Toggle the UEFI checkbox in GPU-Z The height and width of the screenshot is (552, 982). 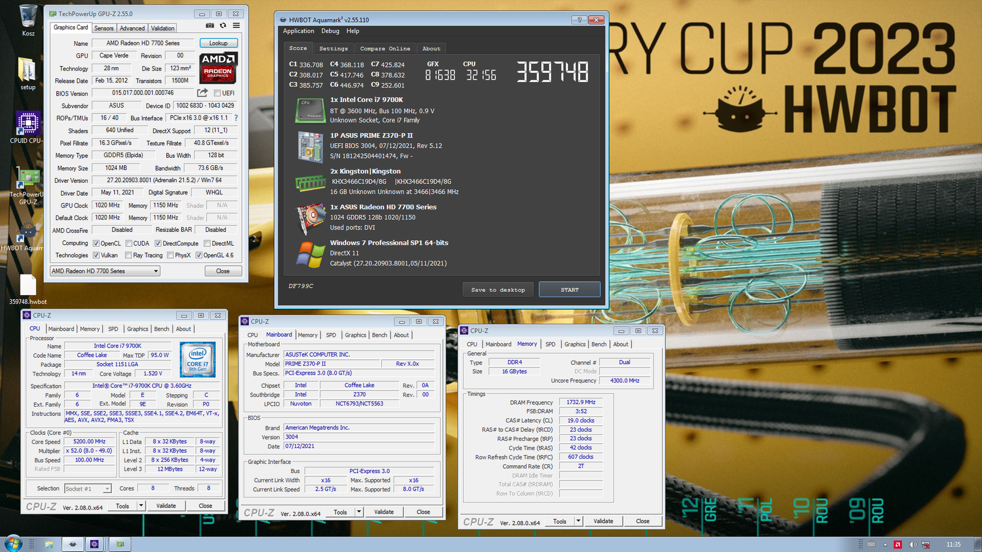pos(217,93)
